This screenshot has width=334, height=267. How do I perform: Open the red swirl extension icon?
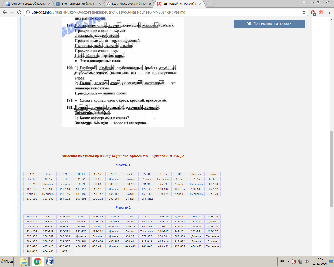(x=321, y=12)
